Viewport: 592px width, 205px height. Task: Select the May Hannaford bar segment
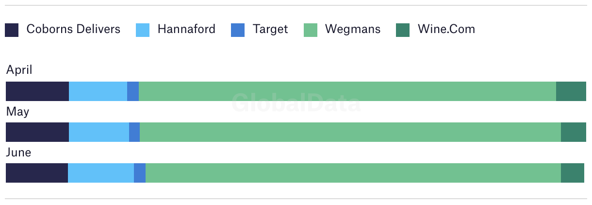99,132
